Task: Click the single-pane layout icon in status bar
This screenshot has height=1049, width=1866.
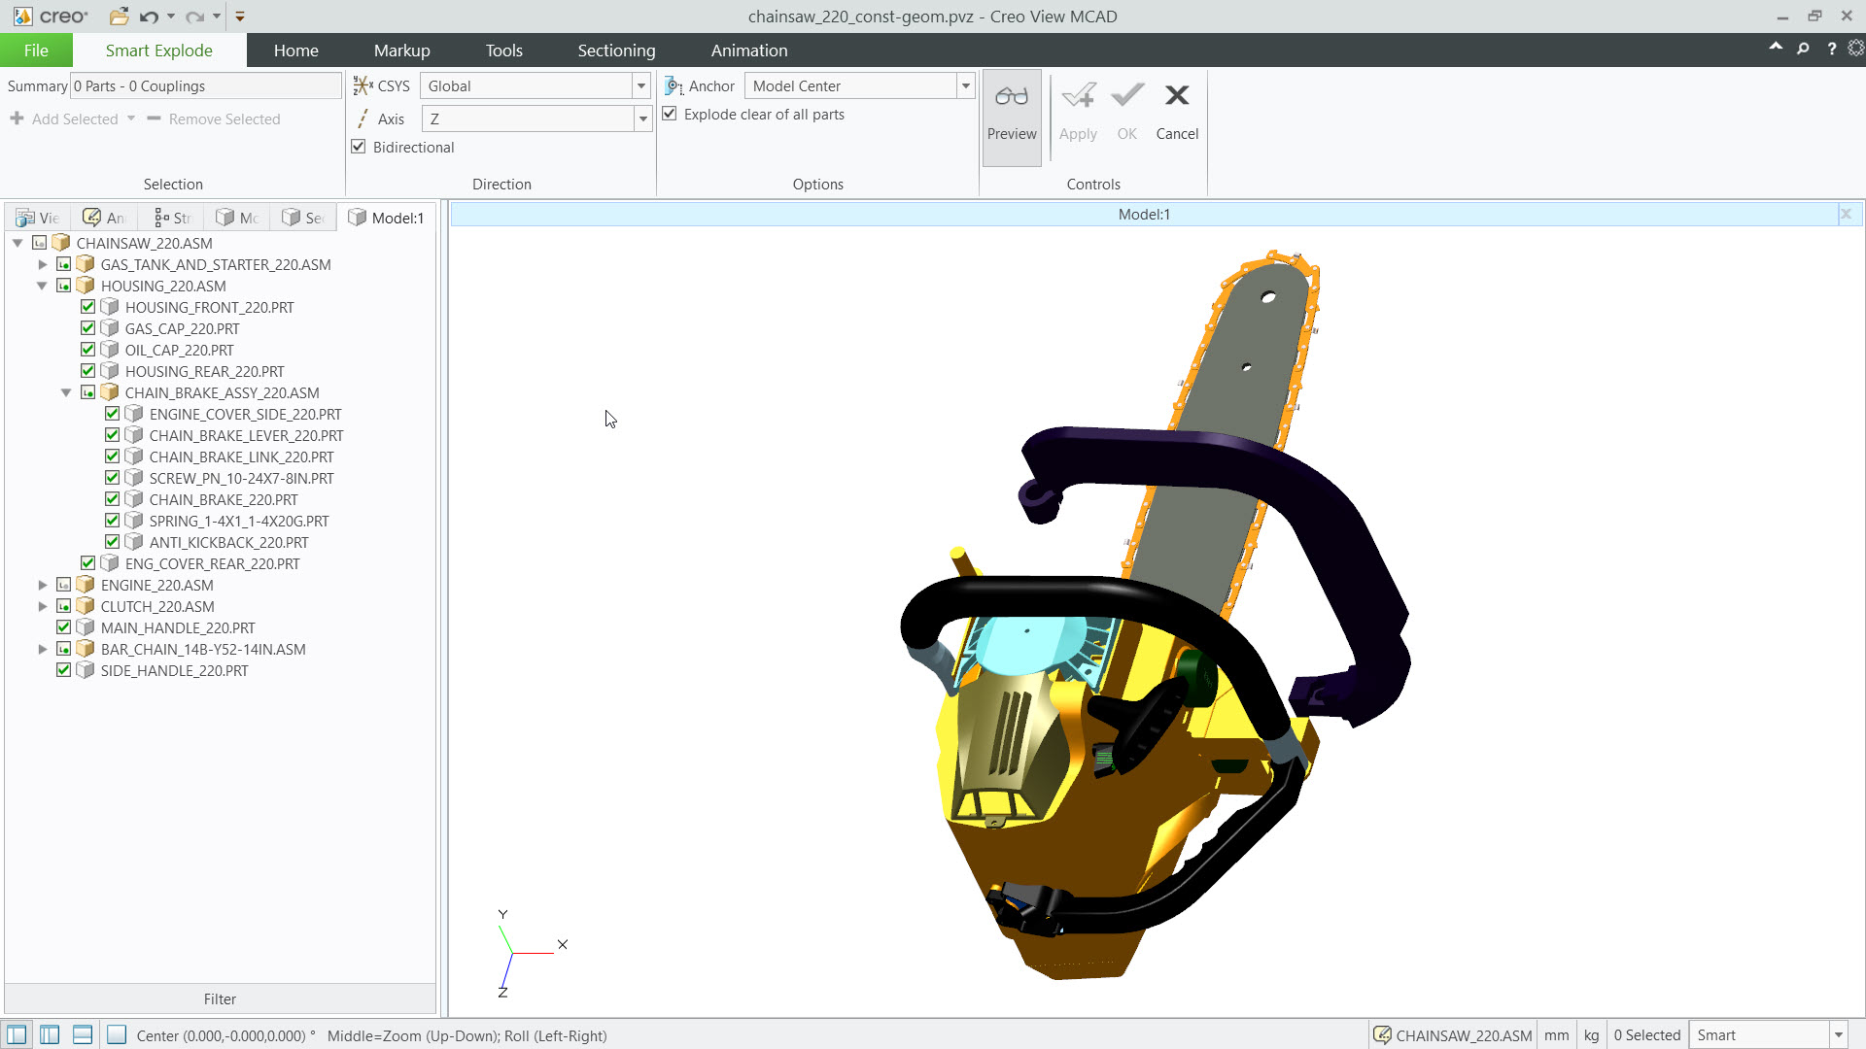Action: (x=17, y=1035)
